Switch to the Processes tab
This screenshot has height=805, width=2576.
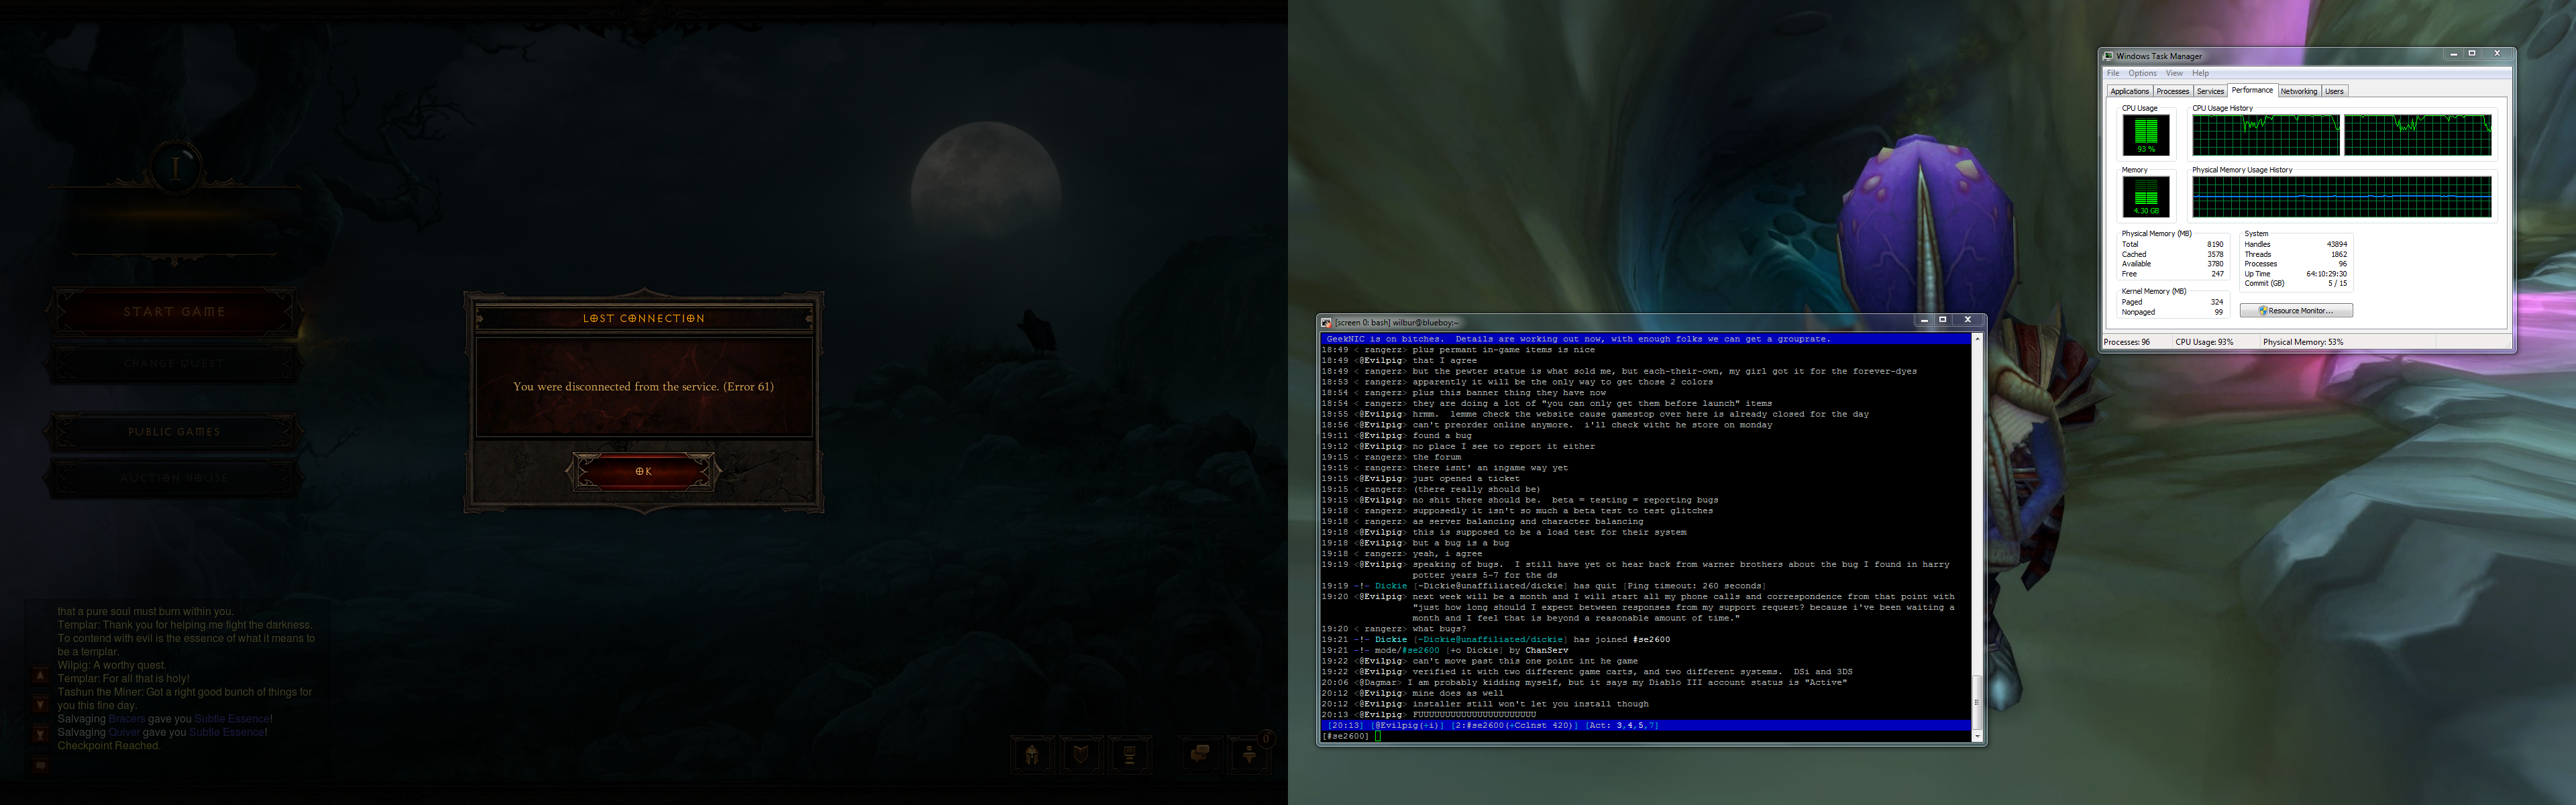point(2172,91)
